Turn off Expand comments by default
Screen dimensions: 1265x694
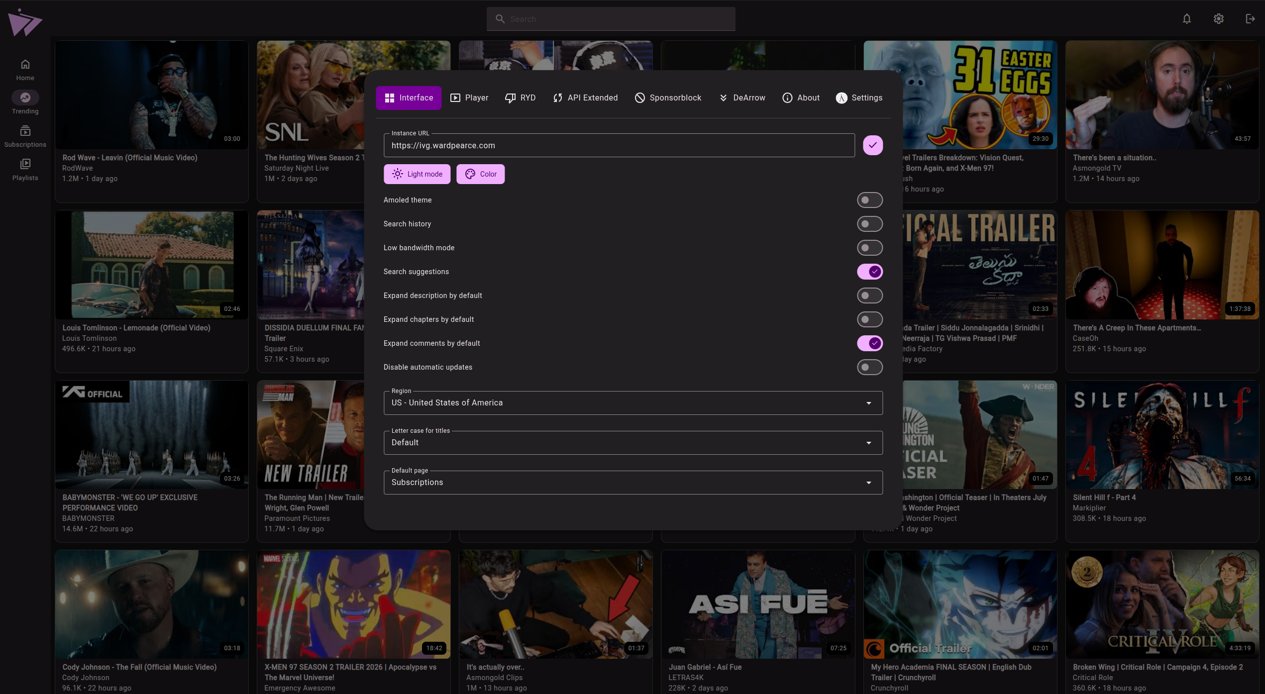click(x=869, y=343)
